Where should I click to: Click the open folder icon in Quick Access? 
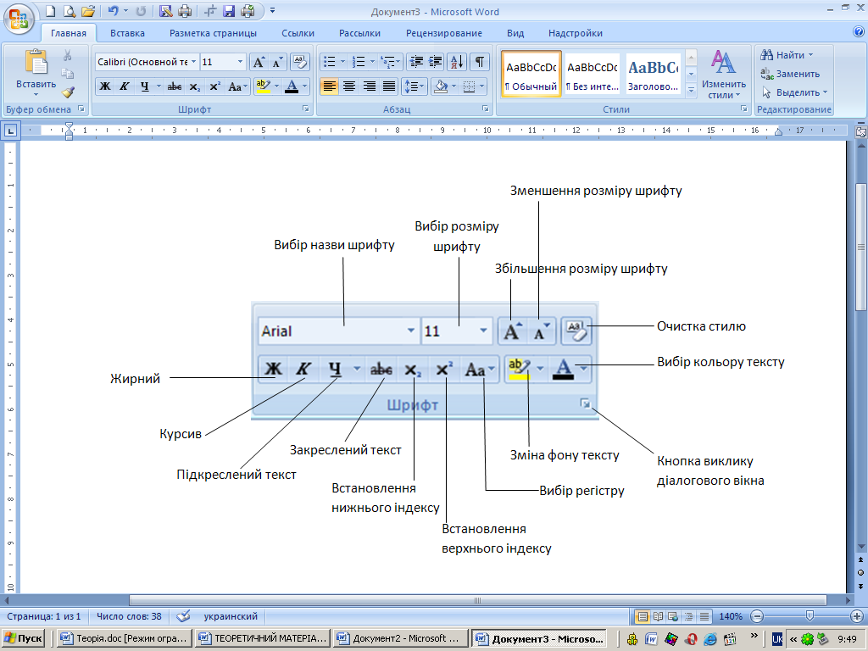point(88,11)
